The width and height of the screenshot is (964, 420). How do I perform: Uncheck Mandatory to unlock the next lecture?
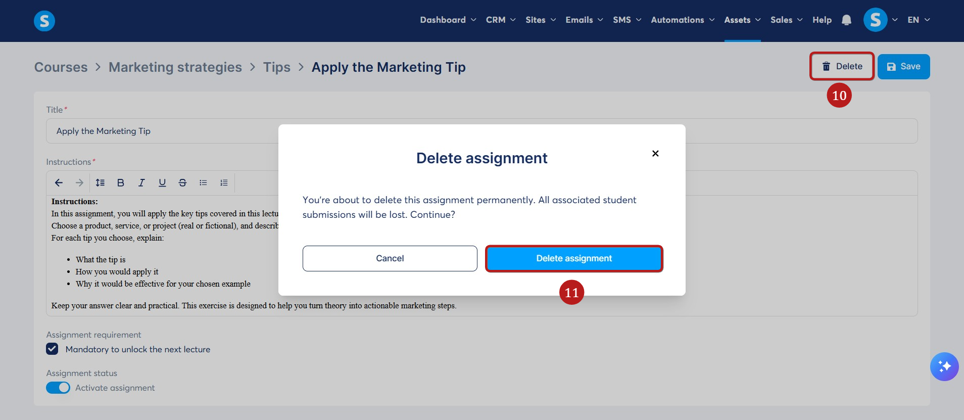coord(52,349)
